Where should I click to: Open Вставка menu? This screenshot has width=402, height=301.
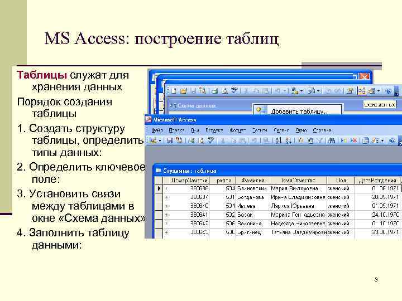[x=214, y=130]
